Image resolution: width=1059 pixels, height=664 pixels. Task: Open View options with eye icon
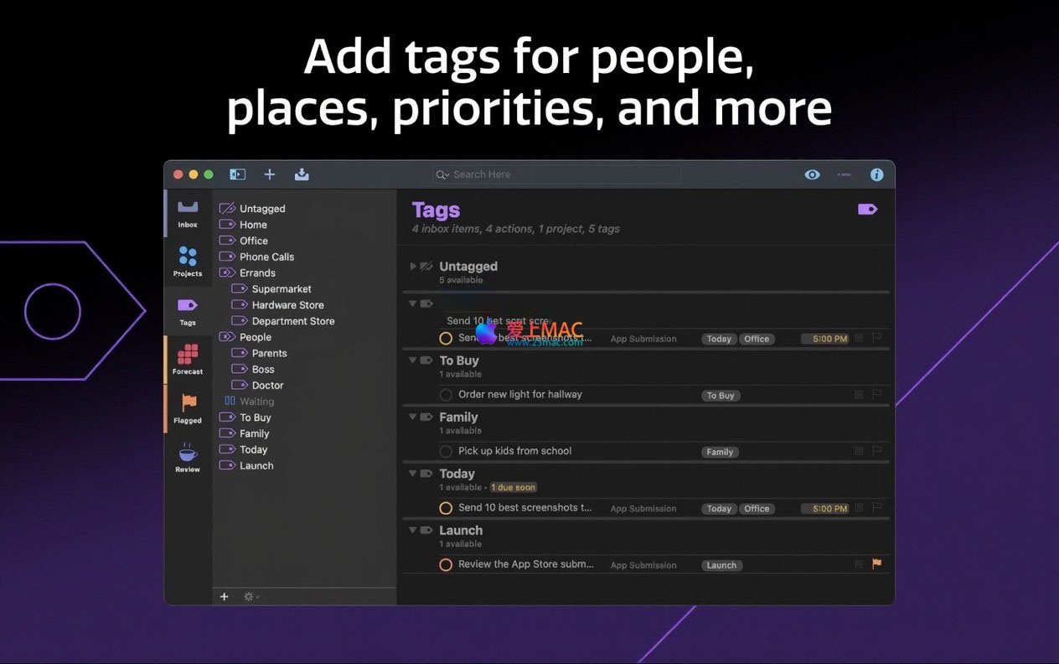(812, 174)
